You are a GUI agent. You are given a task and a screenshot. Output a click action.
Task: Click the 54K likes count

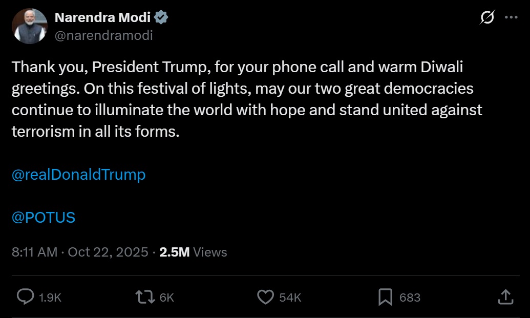(x=290, y=298)
